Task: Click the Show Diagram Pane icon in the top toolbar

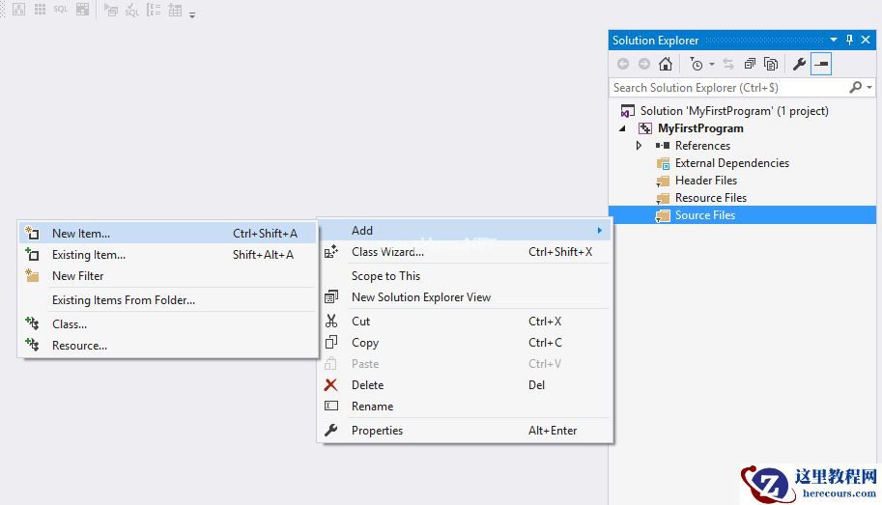Action: tap(18, 9)
